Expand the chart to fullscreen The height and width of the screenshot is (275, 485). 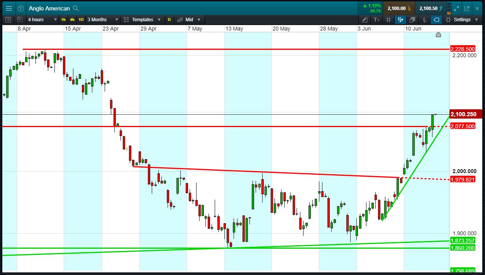pos(456,8)
